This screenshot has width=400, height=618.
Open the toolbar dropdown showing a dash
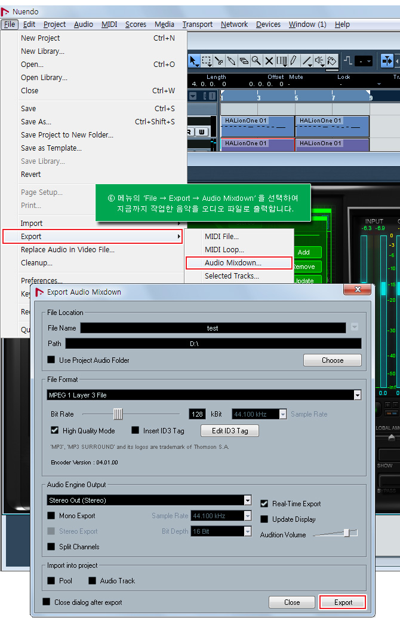(364, 61)
